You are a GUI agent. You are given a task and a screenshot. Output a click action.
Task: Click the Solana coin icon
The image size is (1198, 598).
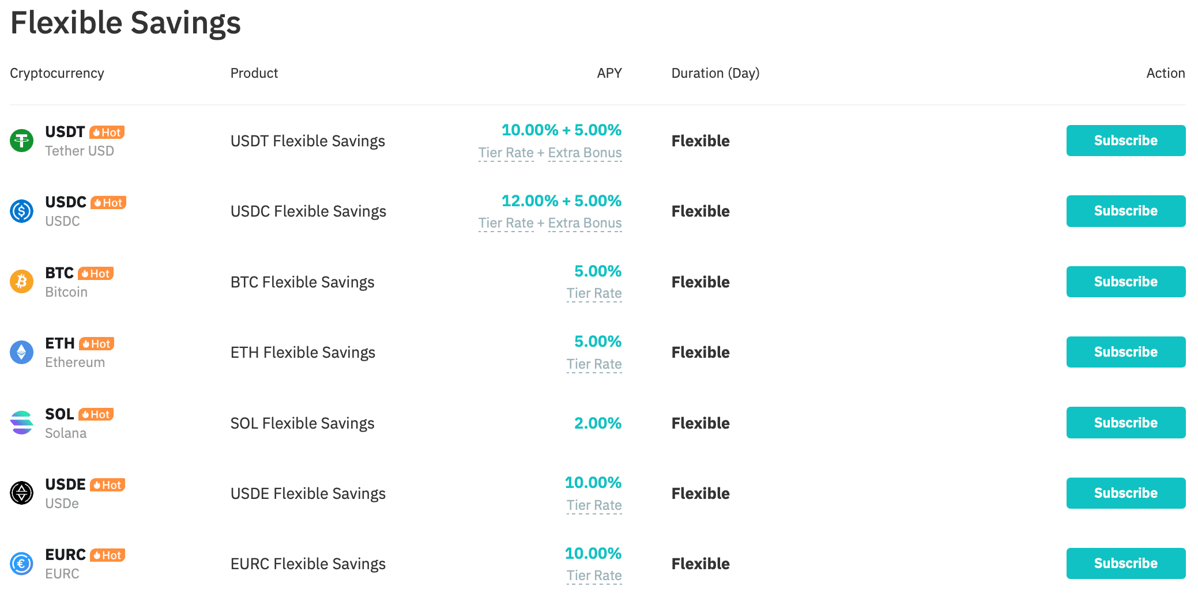coord(22,423)
